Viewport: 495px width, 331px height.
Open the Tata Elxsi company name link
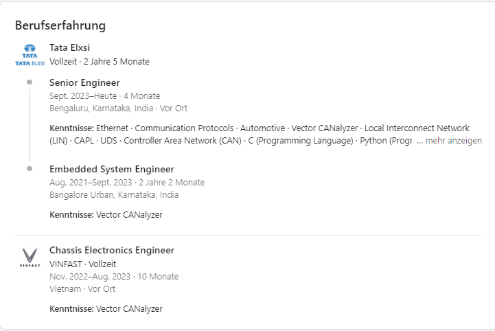coord(69,47)
